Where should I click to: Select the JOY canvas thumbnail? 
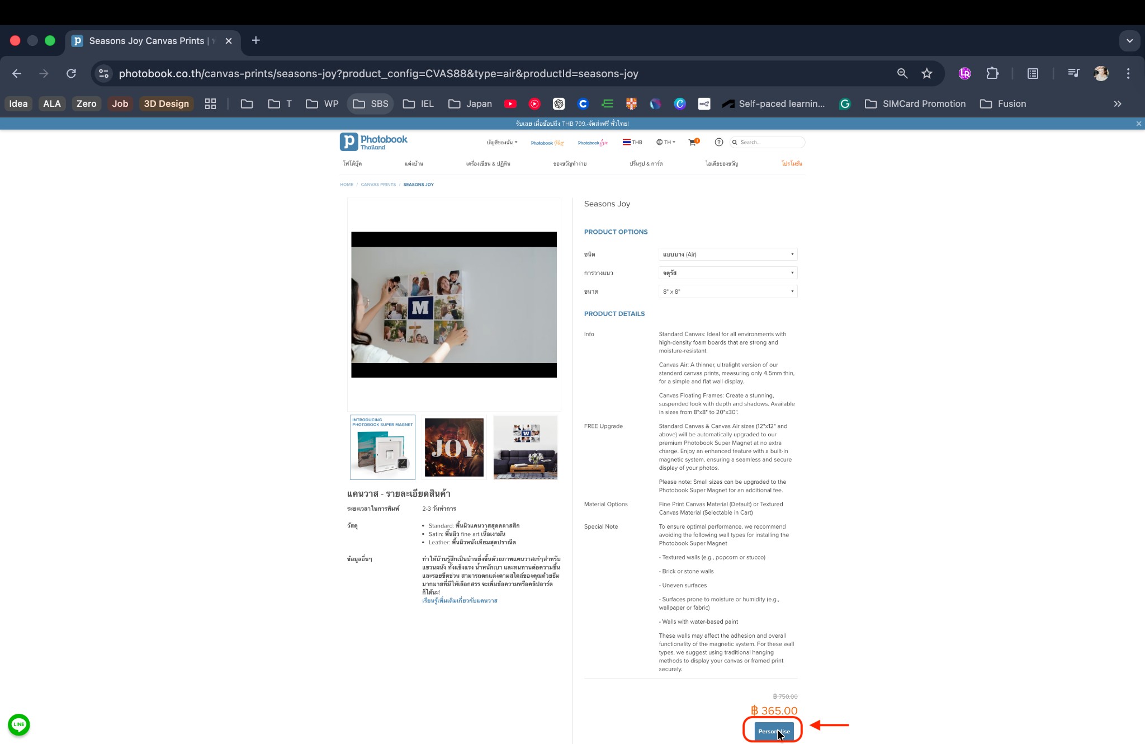click(454, 448)
